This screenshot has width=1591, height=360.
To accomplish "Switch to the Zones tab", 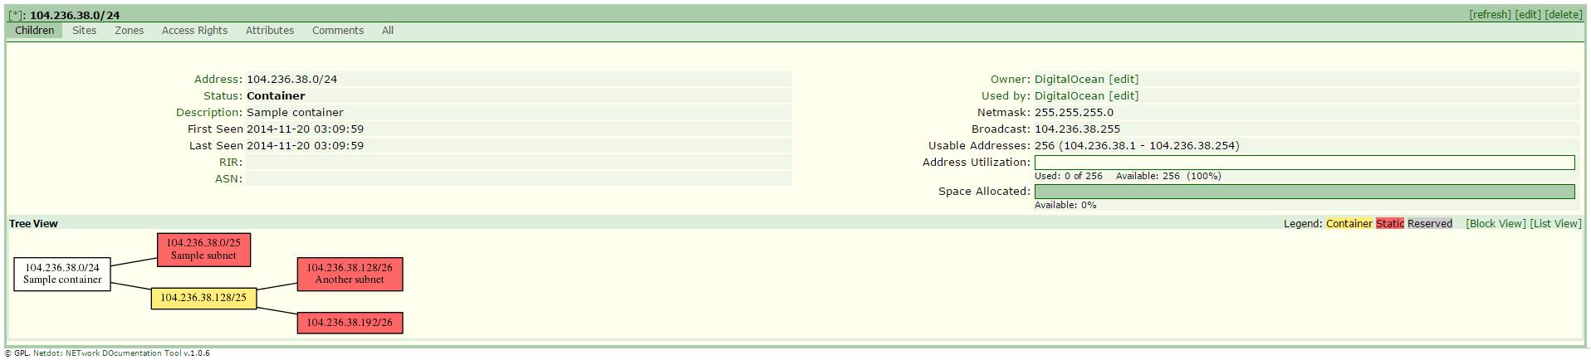I will 129,31.
